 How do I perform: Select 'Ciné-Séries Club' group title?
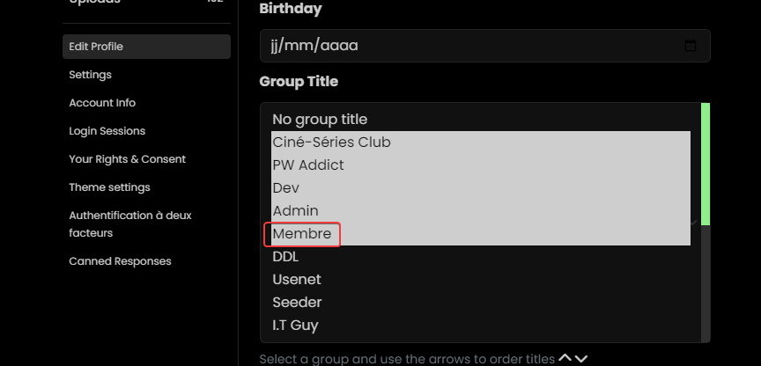tap(331, 142)
